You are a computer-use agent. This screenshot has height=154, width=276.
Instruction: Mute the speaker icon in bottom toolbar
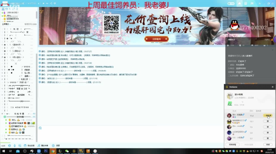[x=10, y=146]
